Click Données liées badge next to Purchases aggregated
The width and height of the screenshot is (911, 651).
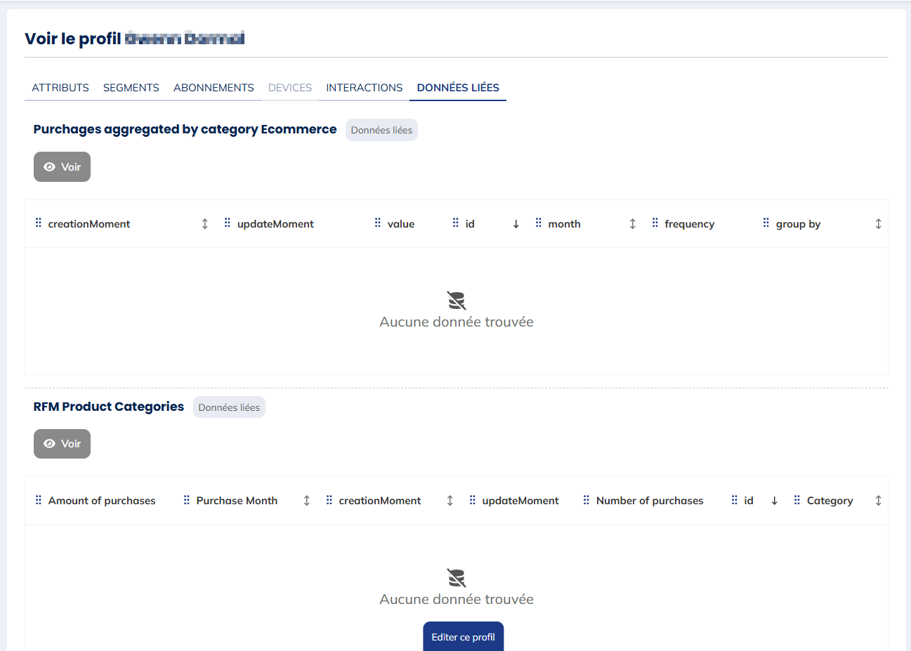tap(381, 130)
